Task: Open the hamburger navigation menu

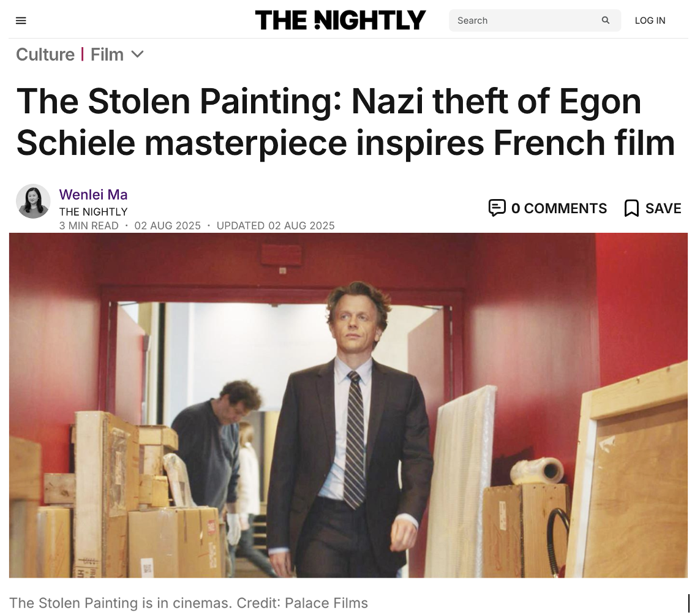Action: point(21,20)
